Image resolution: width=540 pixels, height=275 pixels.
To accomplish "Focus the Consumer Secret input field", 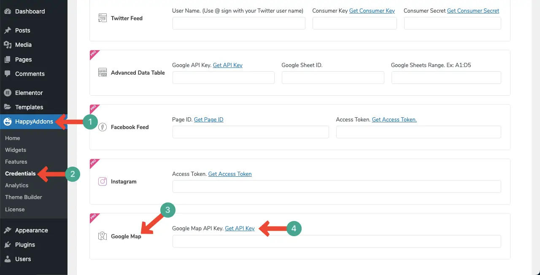I will coord(452,23).
